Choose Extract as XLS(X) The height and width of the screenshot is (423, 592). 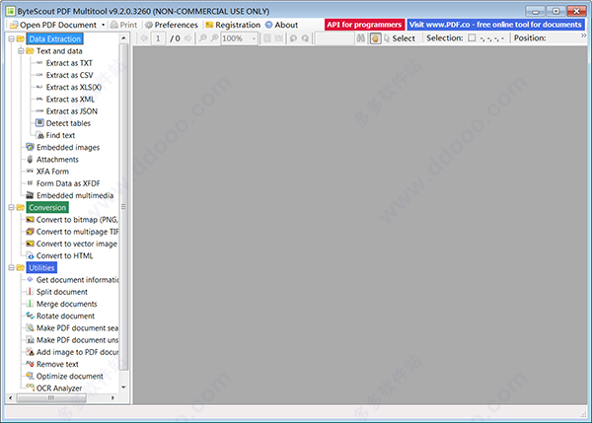pos(74,87)
